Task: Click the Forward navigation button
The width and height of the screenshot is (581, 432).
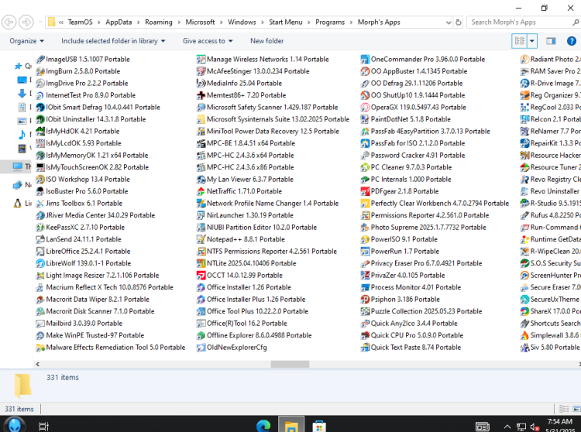Action: (26, 22)
